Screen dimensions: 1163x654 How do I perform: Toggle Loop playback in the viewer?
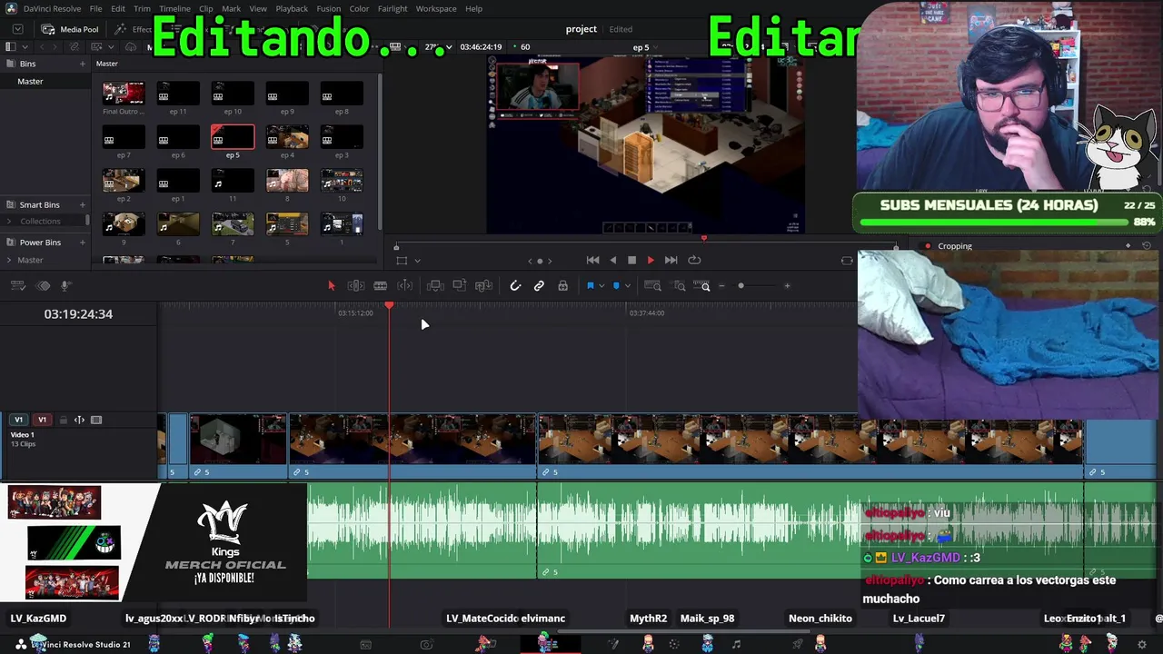tap(694, 260)
